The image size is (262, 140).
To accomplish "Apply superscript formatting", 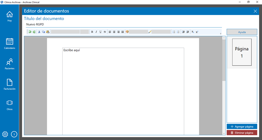I will click(197, 32).
